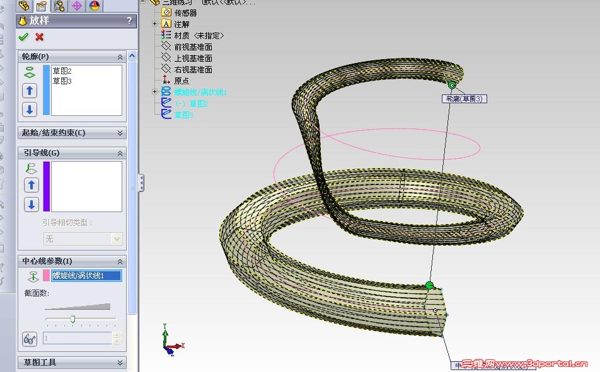This screenshot has width=600, height=372.
Task: Expand the 注解 tree node
Action: click(155, 24)
